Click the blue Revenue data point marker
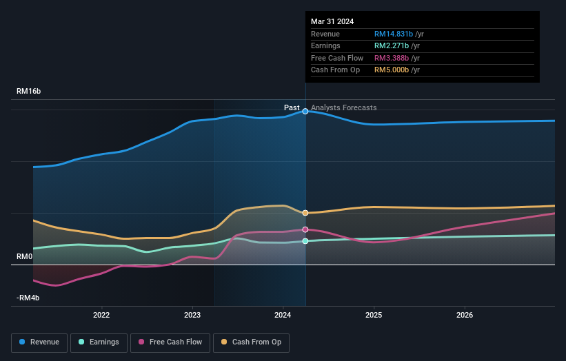This screenshot has height=361, width=566. (x=305, y=112)
